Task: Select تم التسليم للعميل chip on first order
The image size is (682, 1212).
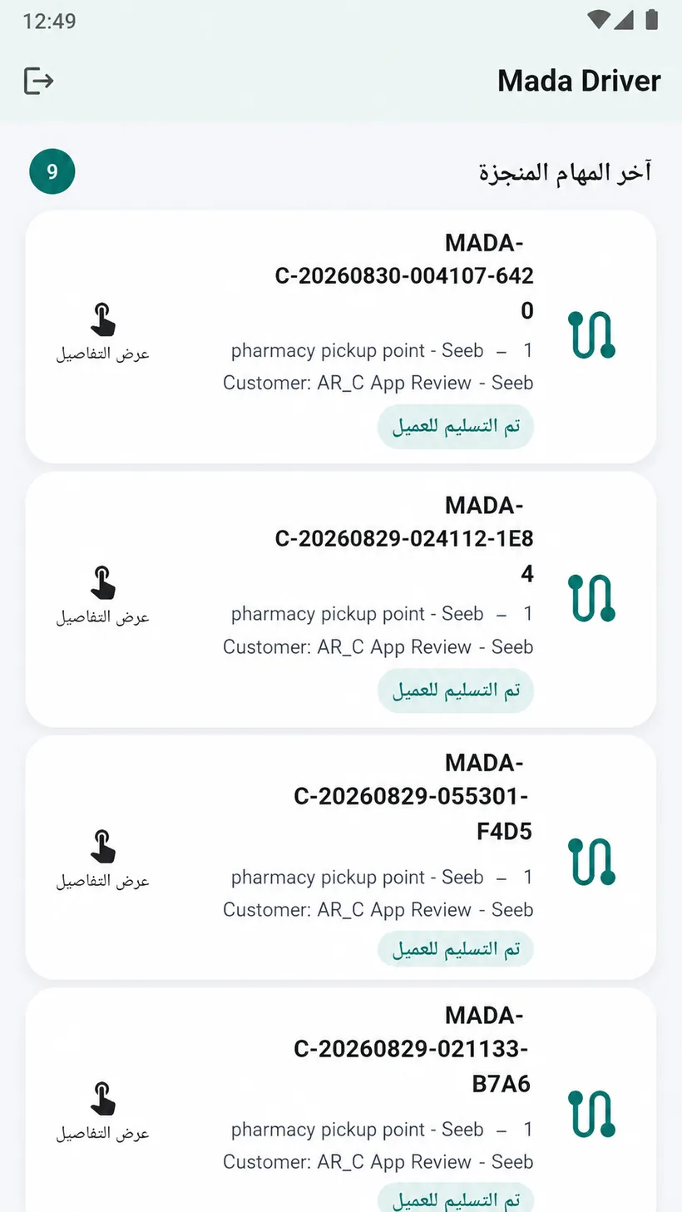Action: [456, 427]
